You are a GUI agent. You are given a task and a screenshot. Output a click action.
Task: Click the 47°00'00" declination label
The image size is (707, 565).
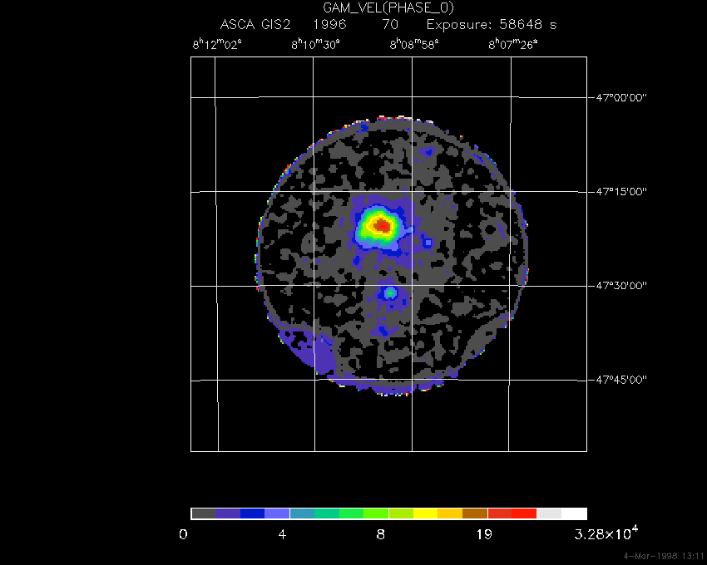tap(621, 98)
